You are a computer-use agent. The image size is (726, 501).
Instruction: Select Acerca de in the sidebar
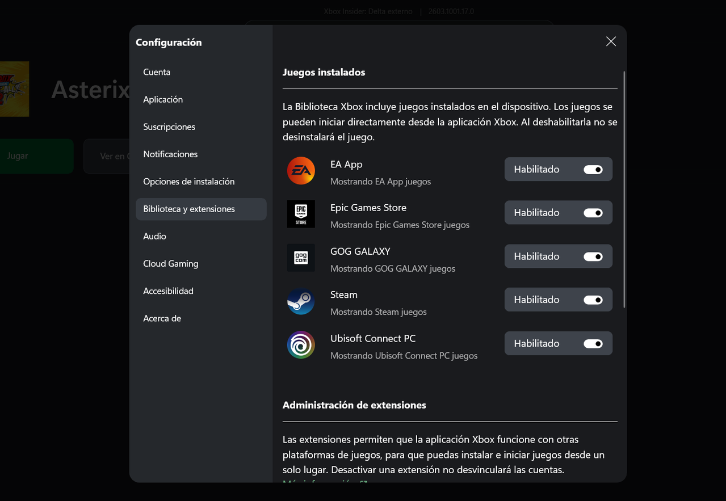coord(201,318)
